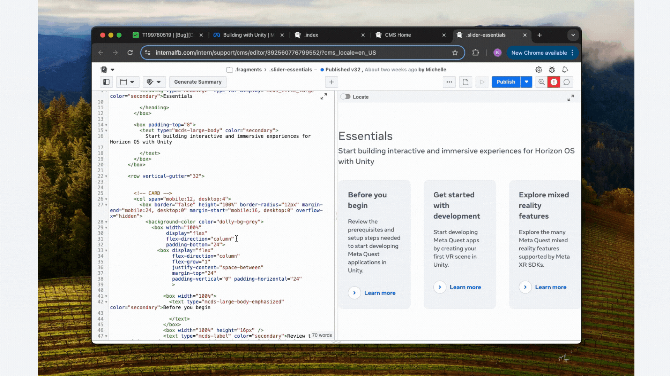This screenshot has width=670, height=376.
Task: Collapse code fold at line 26
Action: [x=106, y=199]
